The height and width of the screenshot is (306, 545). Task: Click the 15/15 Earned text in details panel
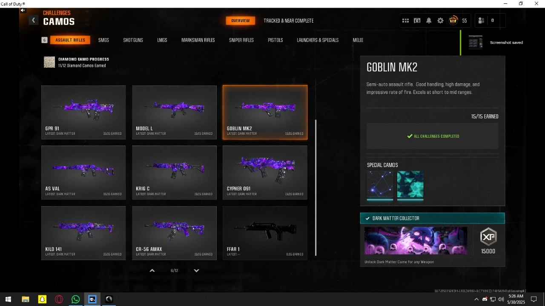[x=485, y=116]
